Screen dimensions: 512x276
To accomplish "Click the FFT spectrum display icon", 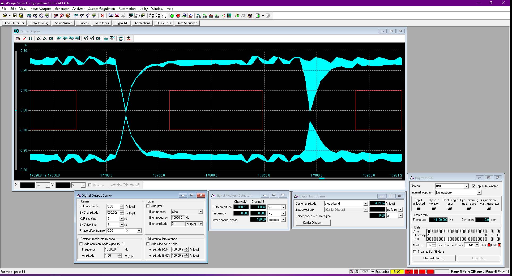I will click(211, 16).
